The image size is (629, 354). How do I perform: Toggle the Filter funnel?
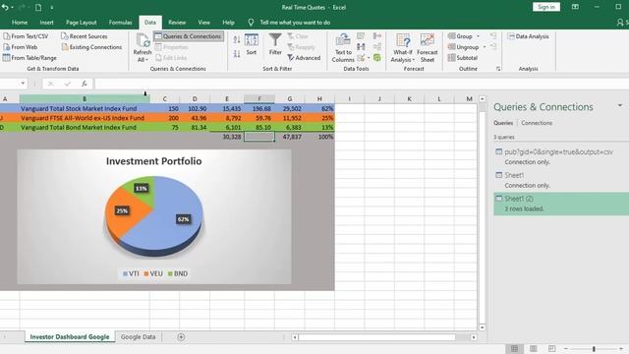point(275,44)
